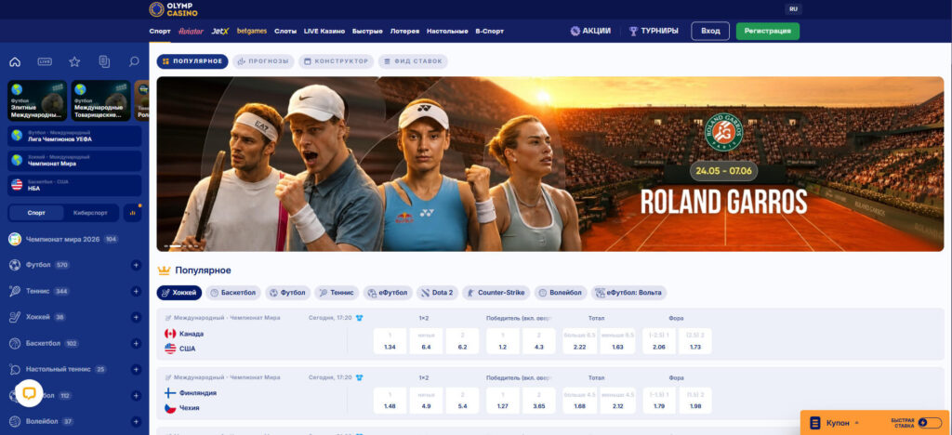Open favorites star icon in sidebar
The width and height of the screenshot is (952, 435).
point(74,61)
